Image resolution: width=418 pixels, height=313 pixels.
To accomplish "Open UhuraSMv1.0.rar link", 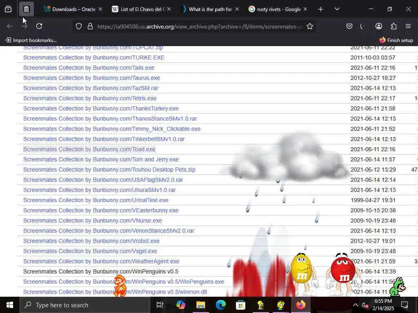I will pos(100,190).
